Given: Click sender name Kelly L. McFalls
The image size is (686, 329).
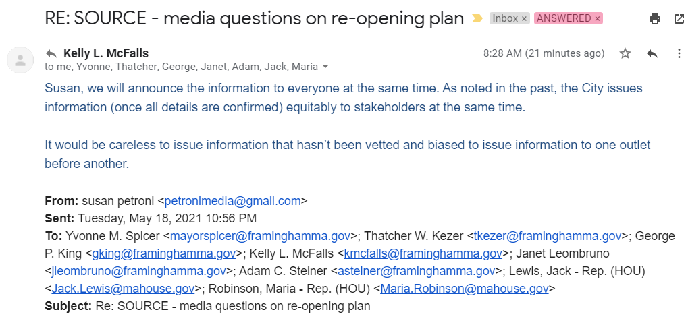Looking at the screenshot, I should click(106, 53).
